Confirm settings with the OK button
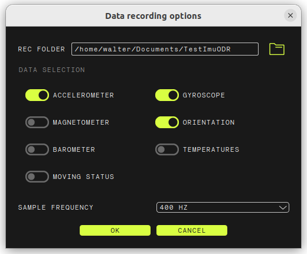 [115, 230]
